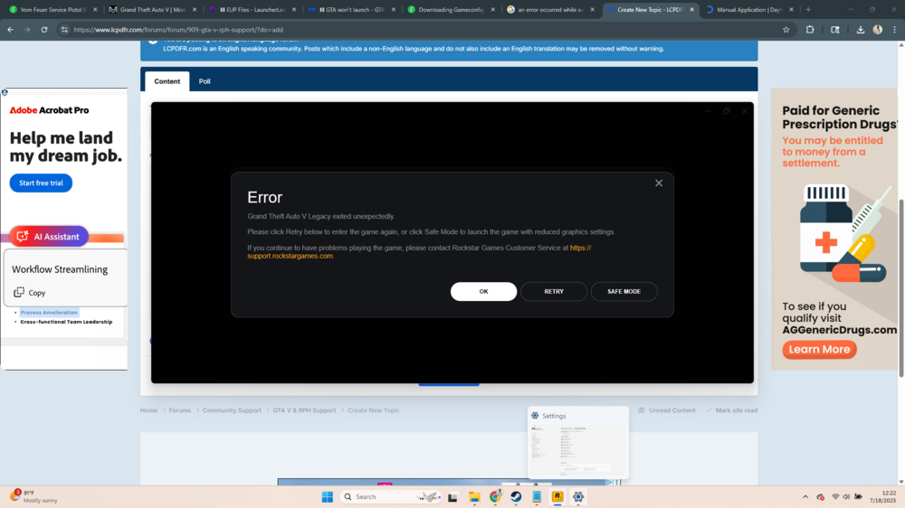Click the taskbar Search box
The image size is (905, 508).
point(391,496)
